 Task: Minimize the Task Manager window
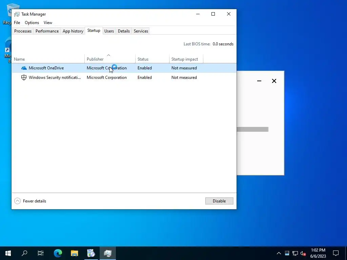click(198, 14)
